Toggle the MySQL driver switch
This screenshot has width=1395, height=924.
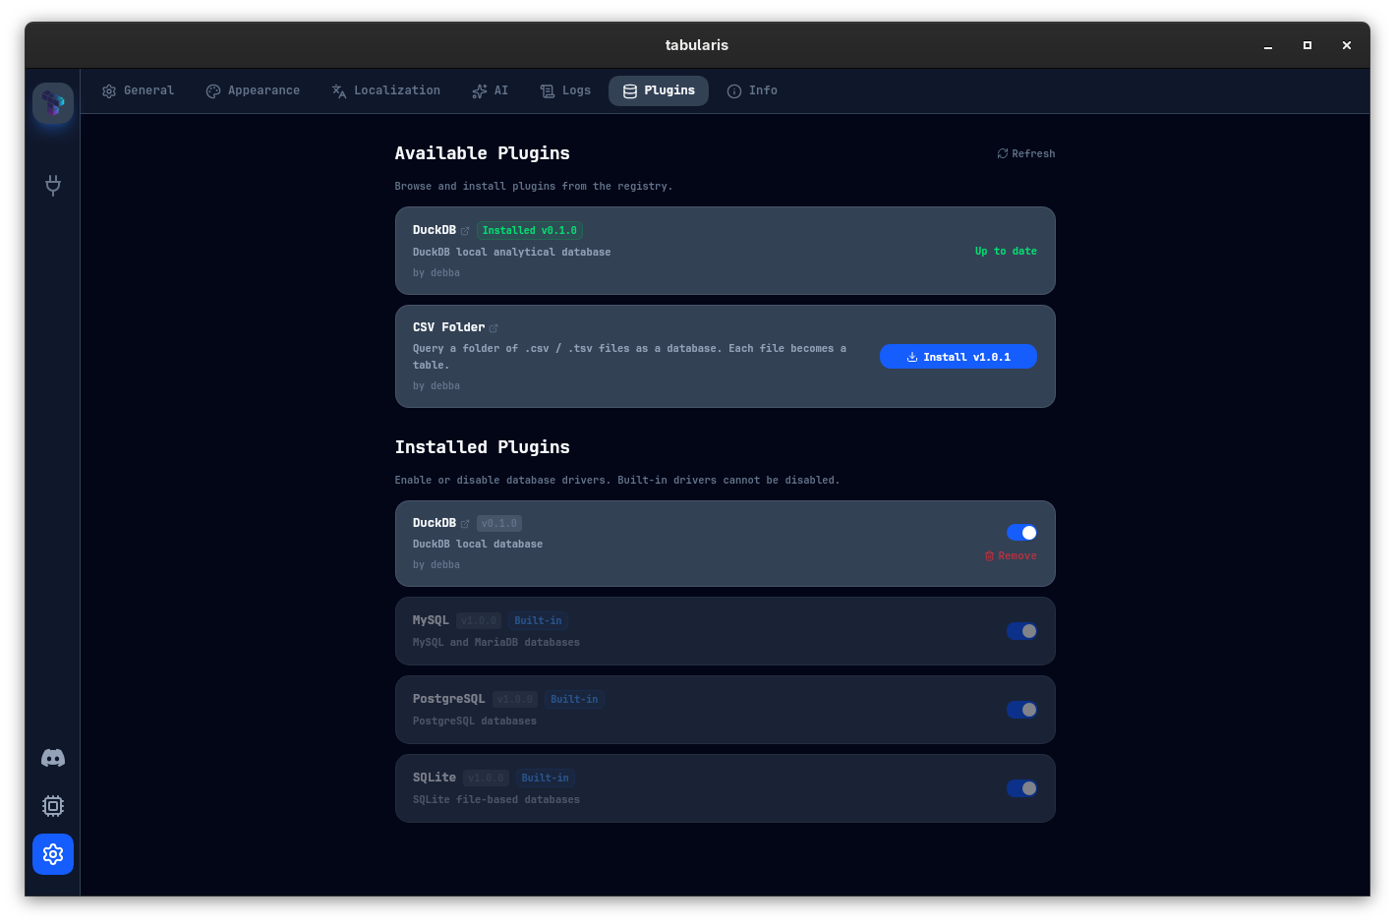1021,631
